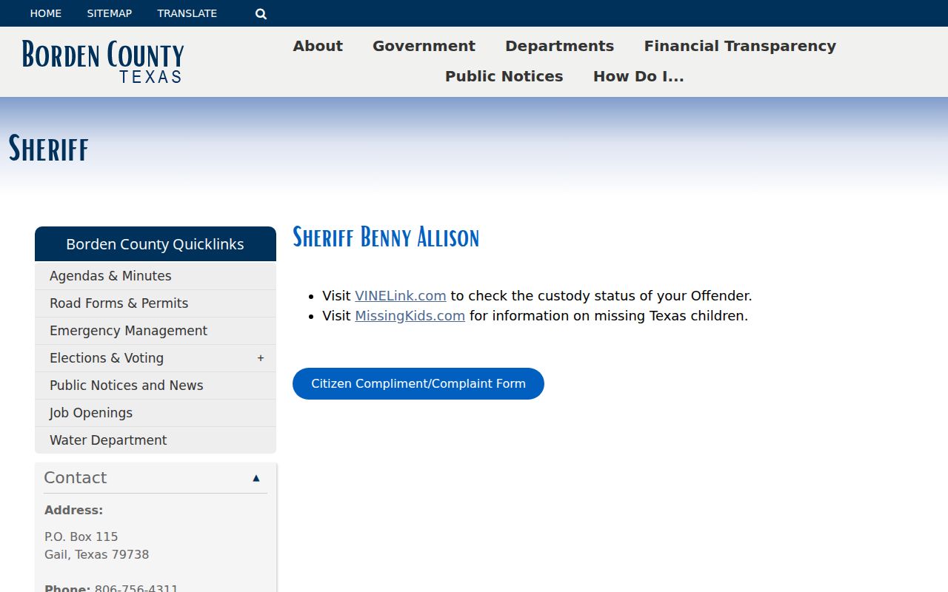The width and height of the screenshot is (948, 592).
Task: Open Elections & Voting quicklink
Action: point(156,358)
